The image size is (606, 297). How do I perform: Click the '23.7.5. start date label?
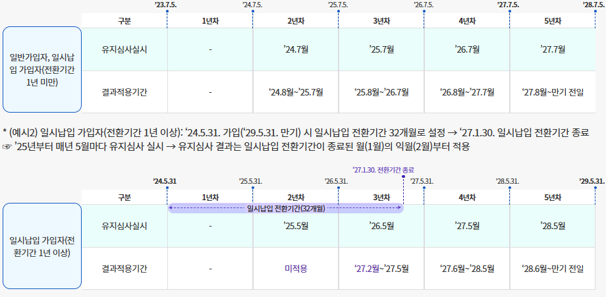(x=165, y=5)
